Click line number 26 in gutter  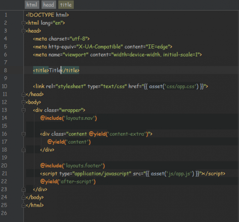4,213
